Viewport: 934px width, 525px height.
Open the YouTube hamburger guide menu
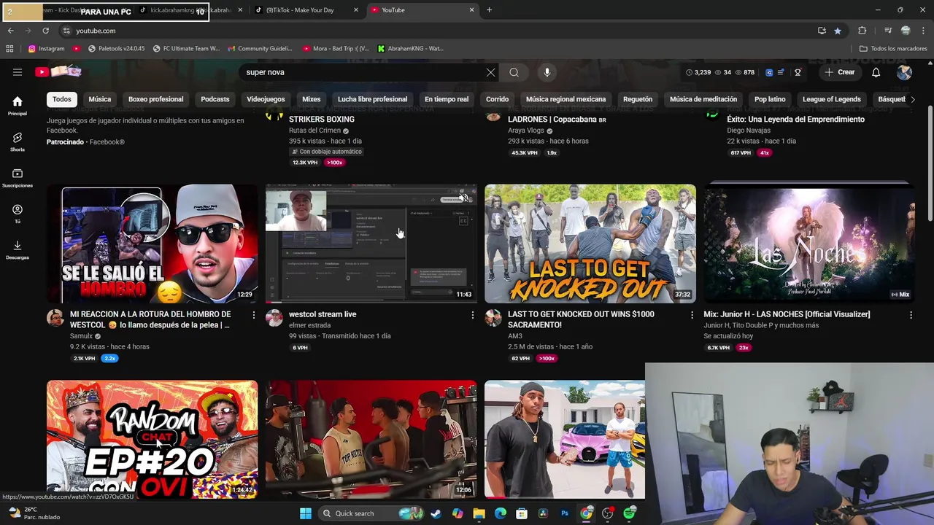pyautogui.click(x=18, y=72)
